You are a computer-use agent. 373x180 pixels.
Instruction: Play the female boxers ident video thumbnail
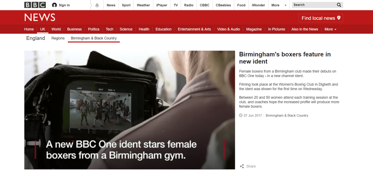(x=129, y=110)
